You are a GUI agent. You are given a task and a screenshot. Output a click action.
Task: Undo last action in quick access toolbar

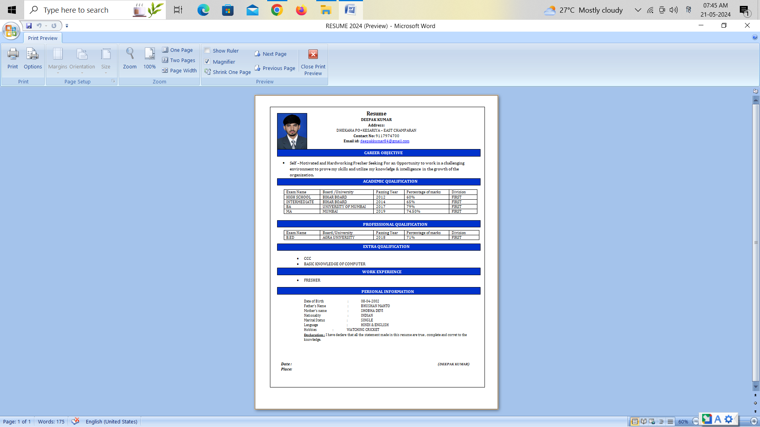tap(39, 26)
